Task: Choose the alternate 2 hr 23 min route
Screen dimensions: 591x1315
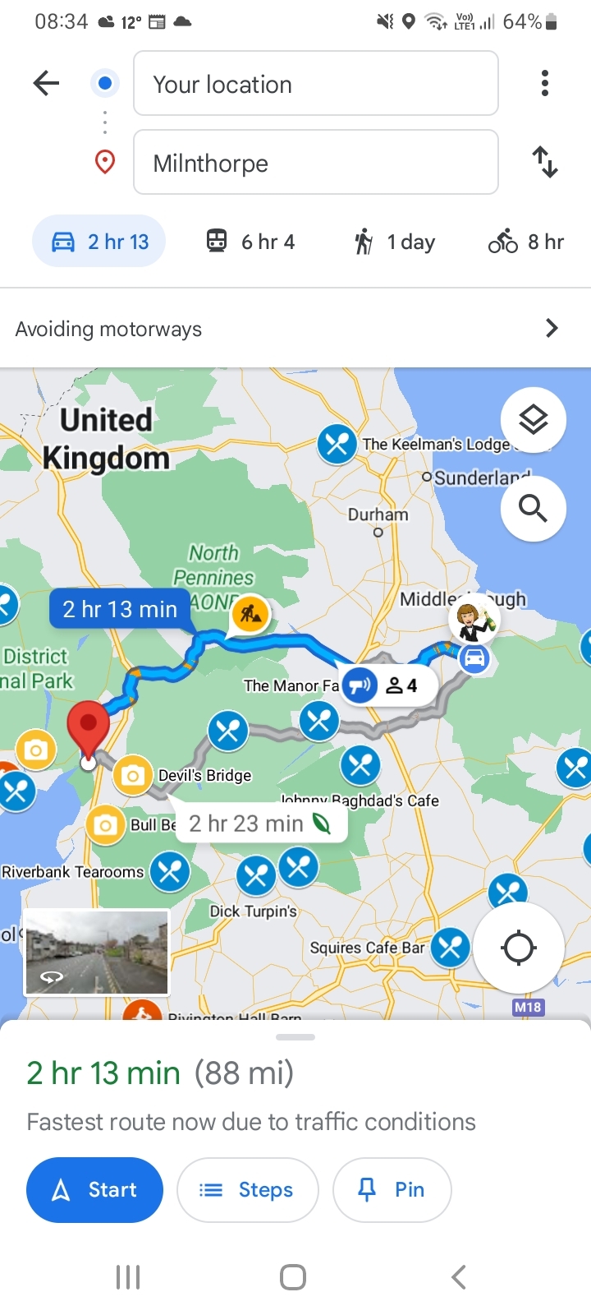Action: (x=259, y=824)
